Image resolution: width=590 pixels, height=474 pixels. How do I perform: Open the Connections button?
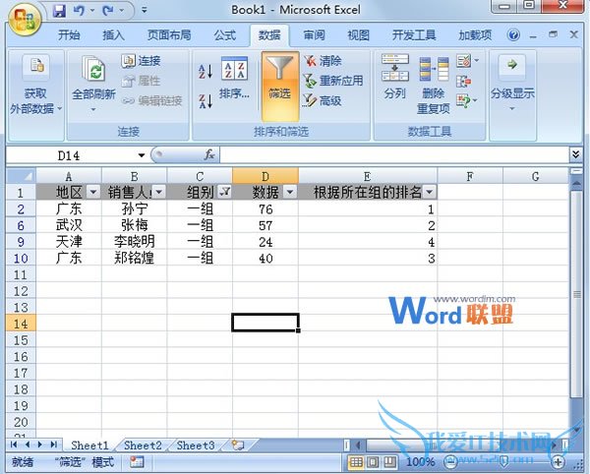(x=142, y=61)
